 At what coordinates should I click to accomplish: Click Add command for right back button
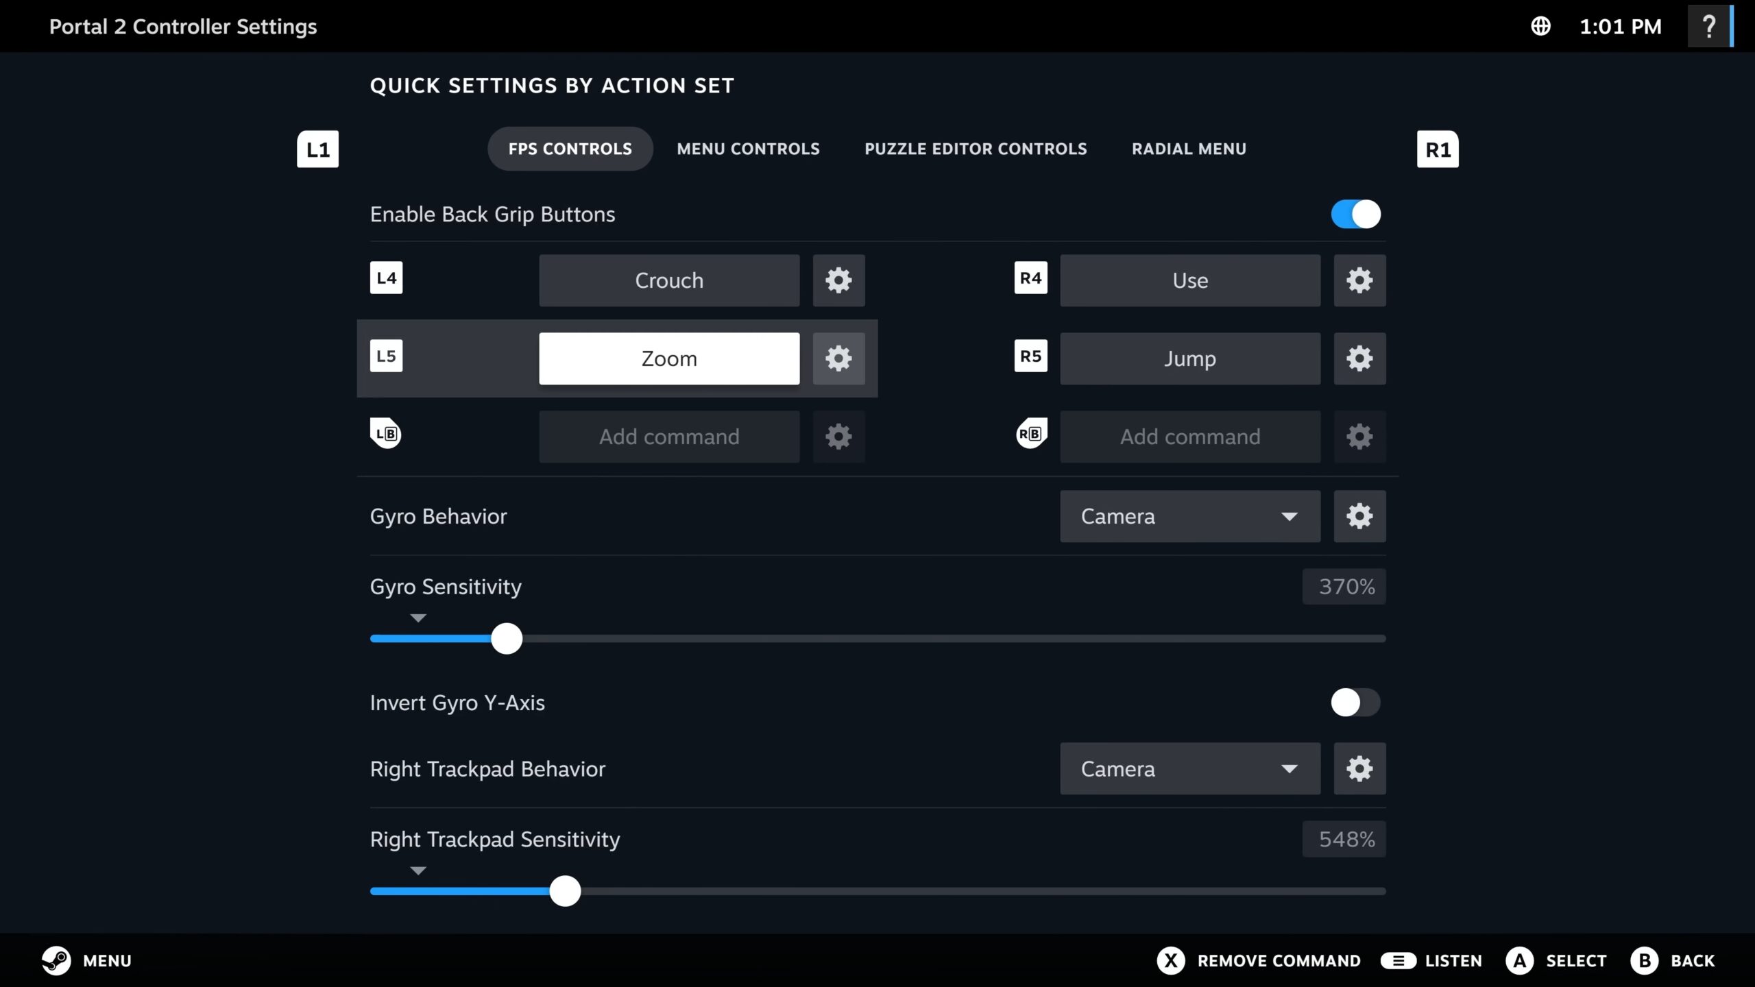point(1190,437)
